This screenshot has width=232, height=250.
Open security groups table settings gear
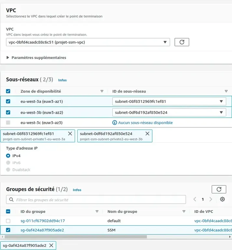click(x=222, y=199)
